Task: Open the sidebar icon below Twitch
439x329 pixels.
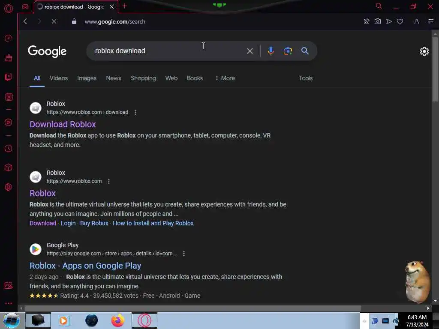Action: 9,97
